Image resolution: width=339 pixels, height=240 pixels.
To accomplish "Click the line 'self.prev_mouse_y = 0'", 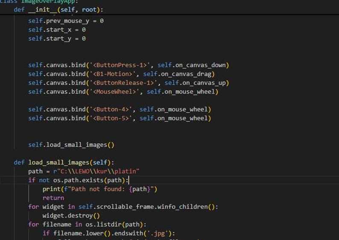I will [66, 21].
